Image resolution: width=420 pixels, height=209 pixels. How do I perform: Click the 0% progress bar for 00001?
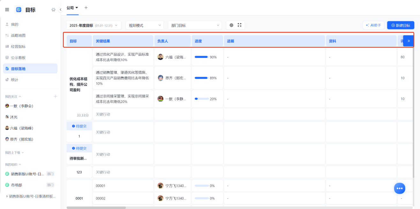click(x=202, y=185)
